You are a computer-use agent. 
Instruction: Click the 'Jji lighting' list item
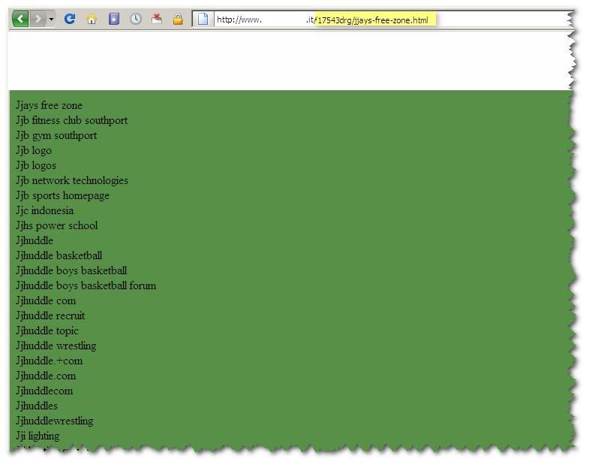click(38, 436)
